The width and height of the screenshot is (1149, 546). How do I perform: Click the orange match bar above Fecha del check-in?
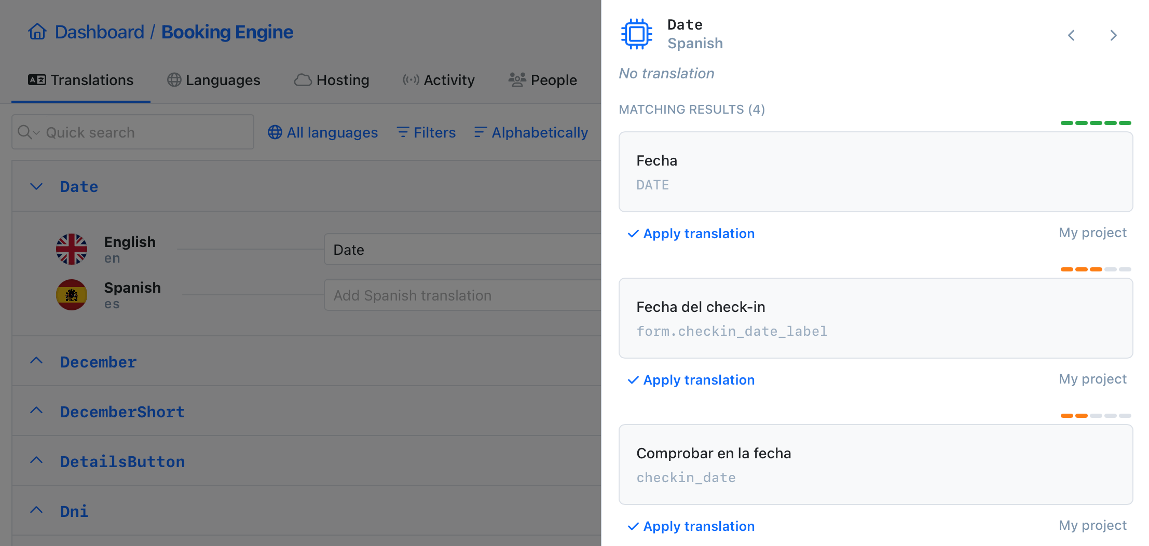pyautogui.click(x=1096, y=269)
